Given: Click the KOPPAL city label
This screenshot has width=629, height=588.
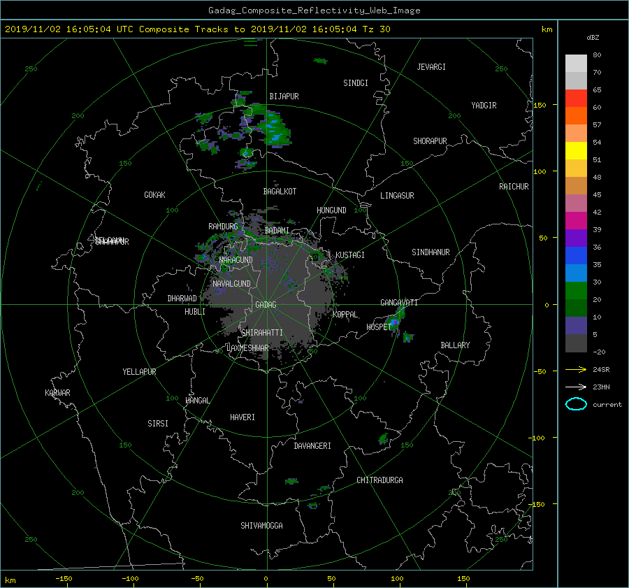Looking at the screenshot, I should pyautogui.click(x=345, y=315).
